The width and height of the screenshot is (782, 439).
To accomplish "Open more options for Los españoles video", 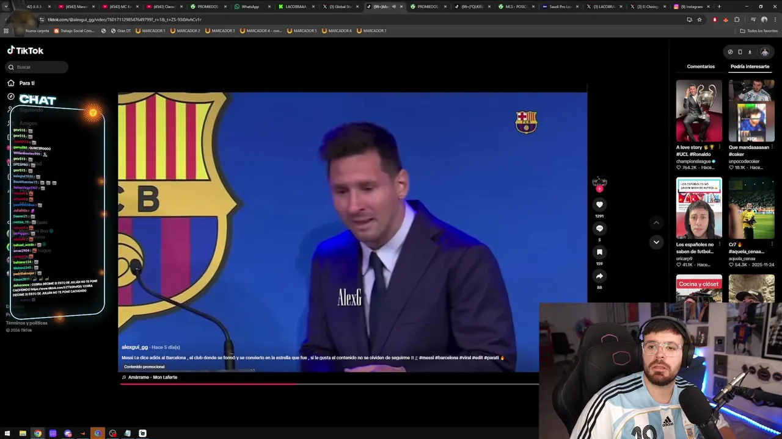I will coord(720,244).
